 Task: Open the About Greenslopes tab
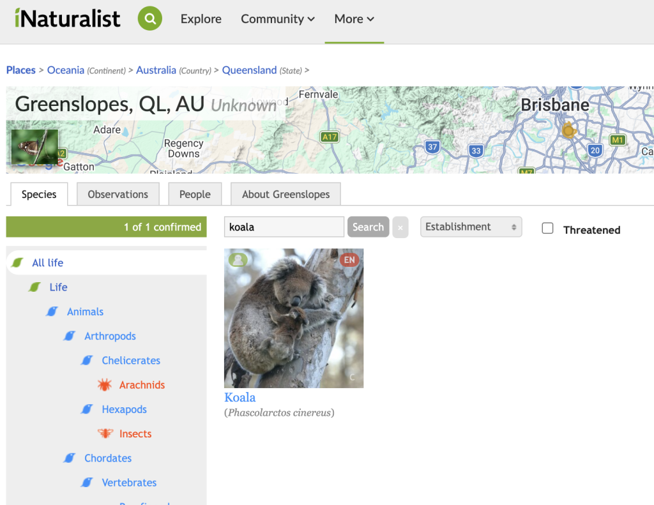click(x=285, y=194)
